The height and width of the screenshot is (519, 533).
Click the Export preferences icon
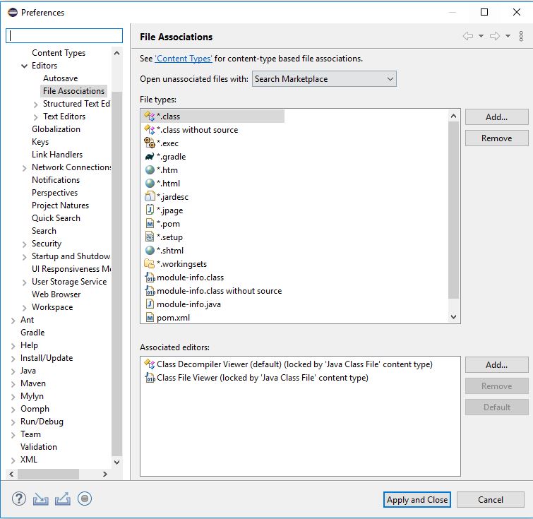click(63, 499)
